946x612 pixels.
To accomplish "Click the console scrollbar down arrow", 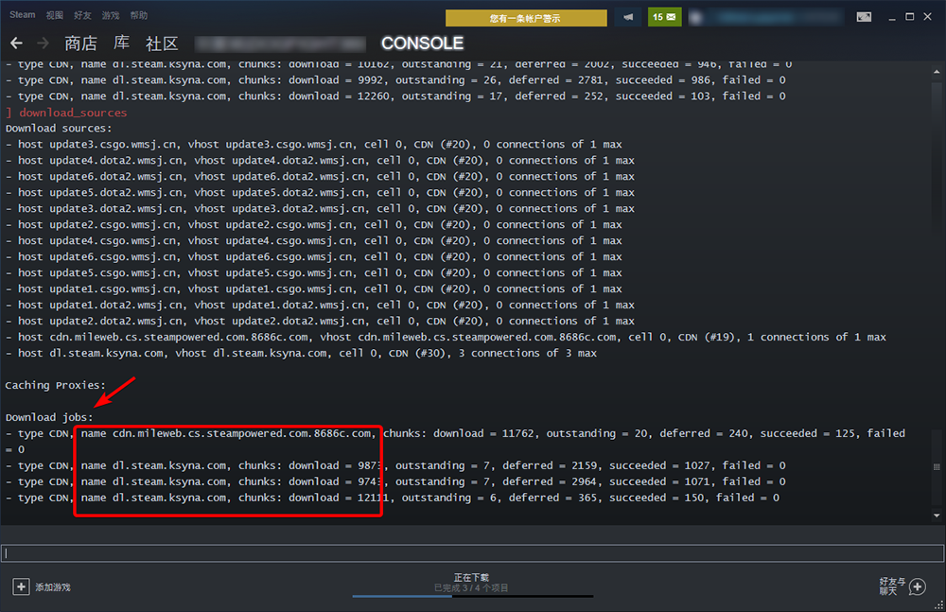I will (x=937, y=516).
